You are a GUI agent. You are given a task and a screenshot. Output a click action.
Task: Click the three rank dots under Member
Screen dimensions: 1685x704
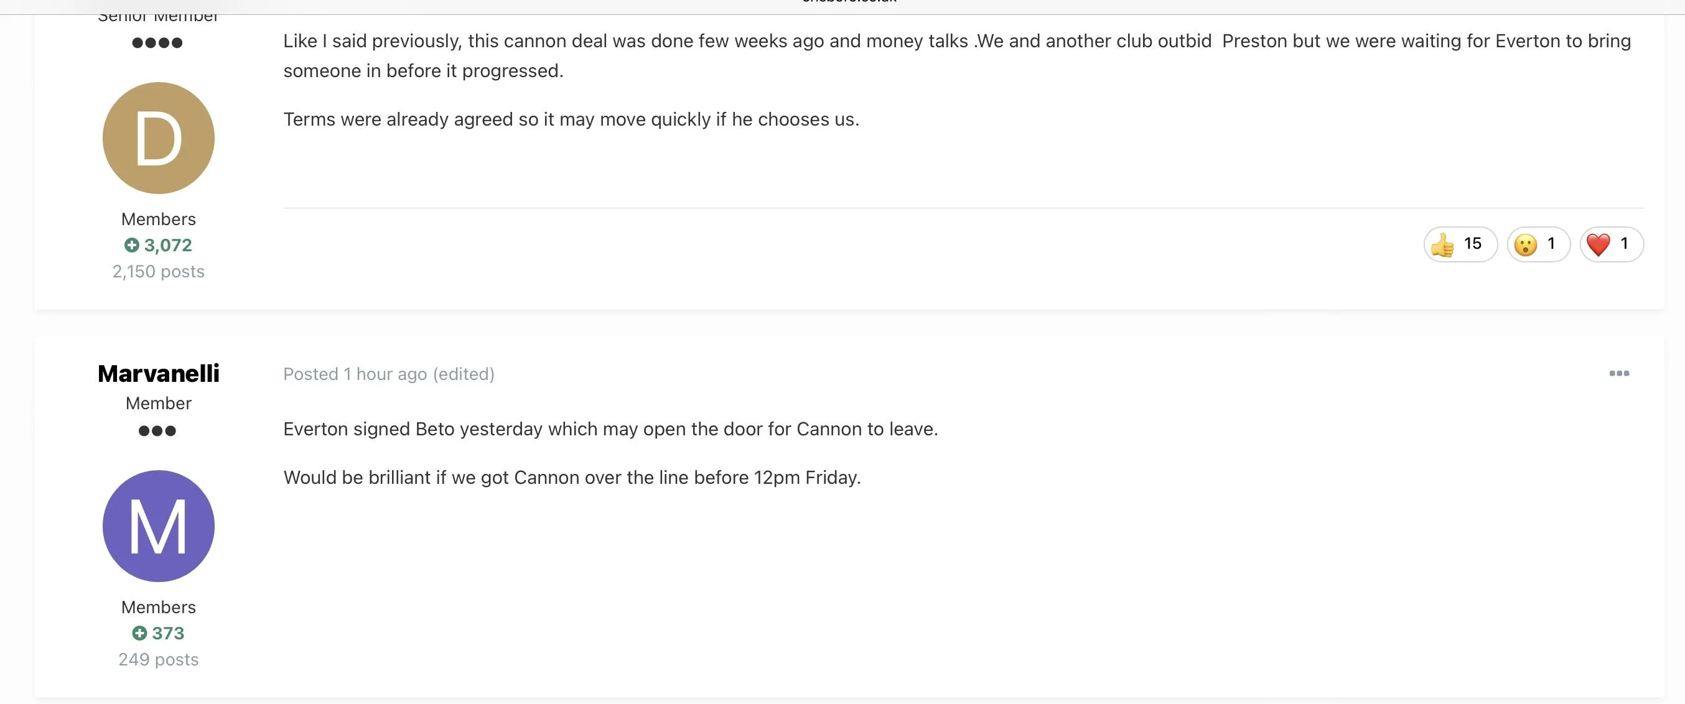tap(157, 431)
